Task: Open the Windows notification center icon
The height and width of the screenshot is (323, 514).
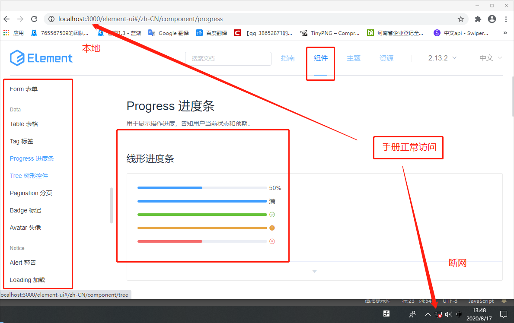Action: pyautogui.click(x=504, y=314)
